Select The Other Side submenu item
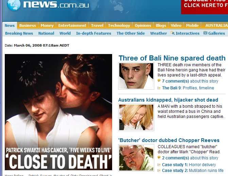The height and width of the screenshot is (176, 228). (130, 33)
